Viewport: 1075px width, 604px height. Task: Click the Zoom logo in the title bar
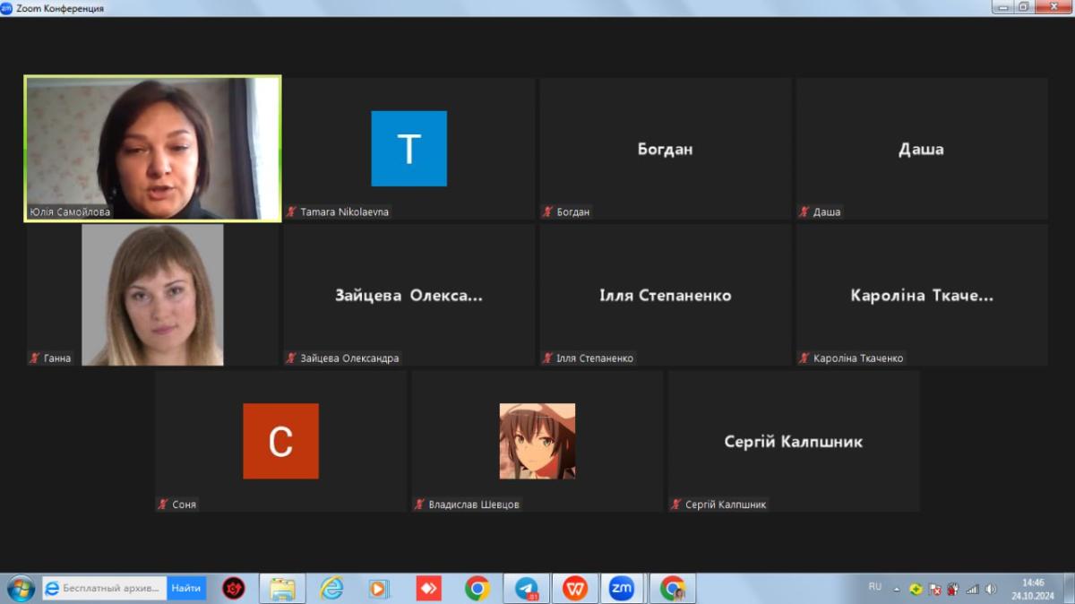point(7,8)
